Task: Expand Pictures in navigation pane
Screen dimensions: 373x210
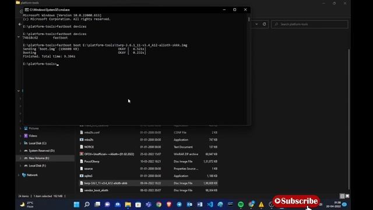Action: [20, 128]
